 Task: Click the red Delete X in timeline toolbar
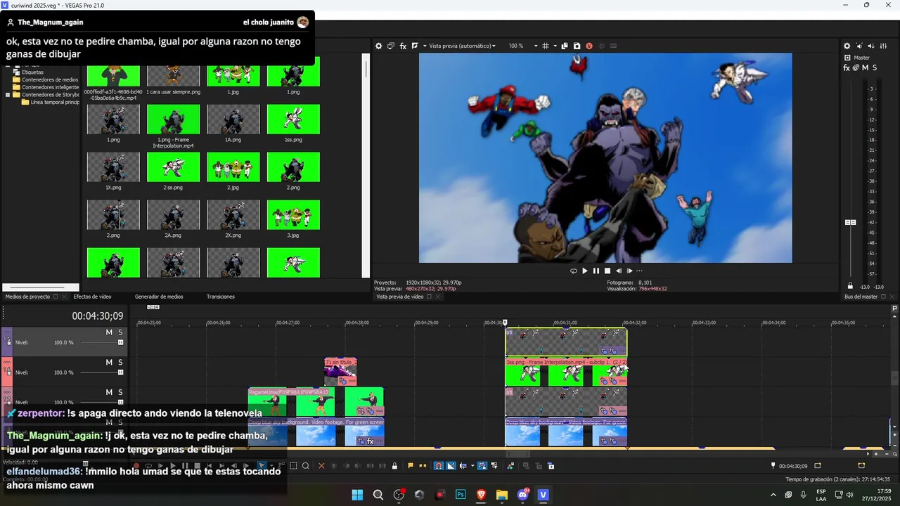pos(321,466)
